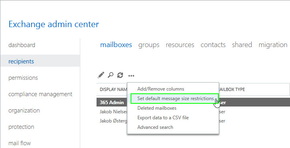This screenshot has width=290, height=148.
Task: Go to protection in the sidebar
Action: [21, 127]
